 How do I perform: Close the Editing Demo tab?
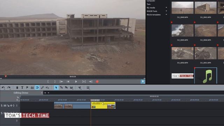[42, 93]
